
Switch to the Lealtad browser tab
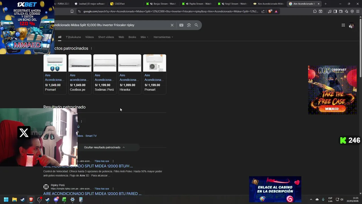click(90, 4)
